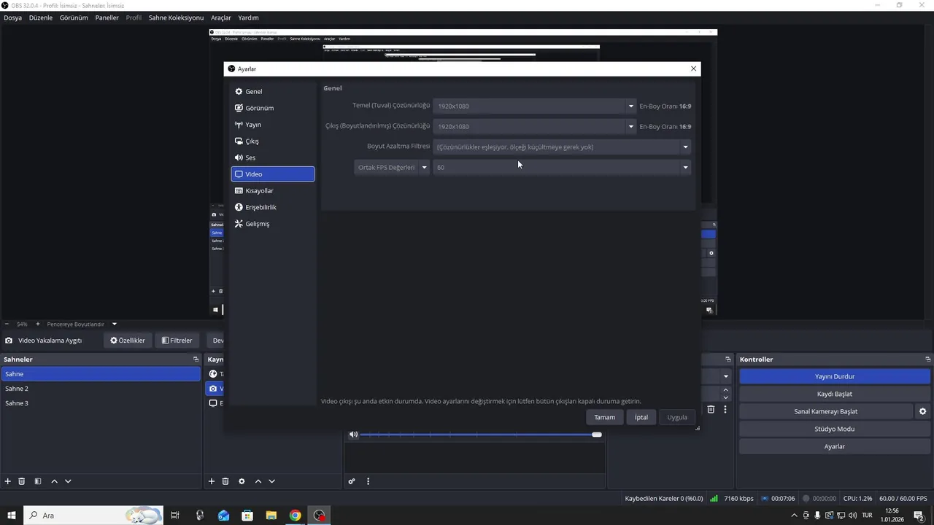This screenshot has height=525, width=934.
Task: Open the Dosya menu
Action: coord(13,17)
